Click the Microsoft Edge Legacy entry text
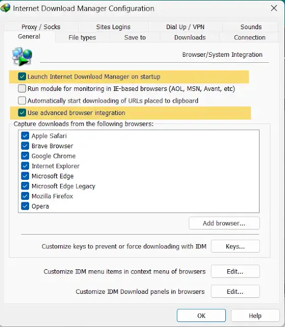The image size is (285, 327). coord(63,186)
